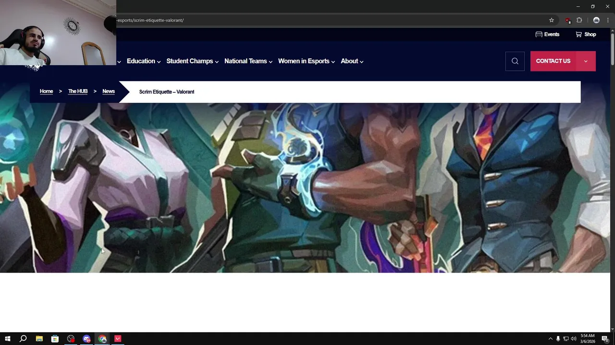The image size is (615, 345).
Task: Expand the Contact Us chevron dropdown
Action: tap(586, 61)
